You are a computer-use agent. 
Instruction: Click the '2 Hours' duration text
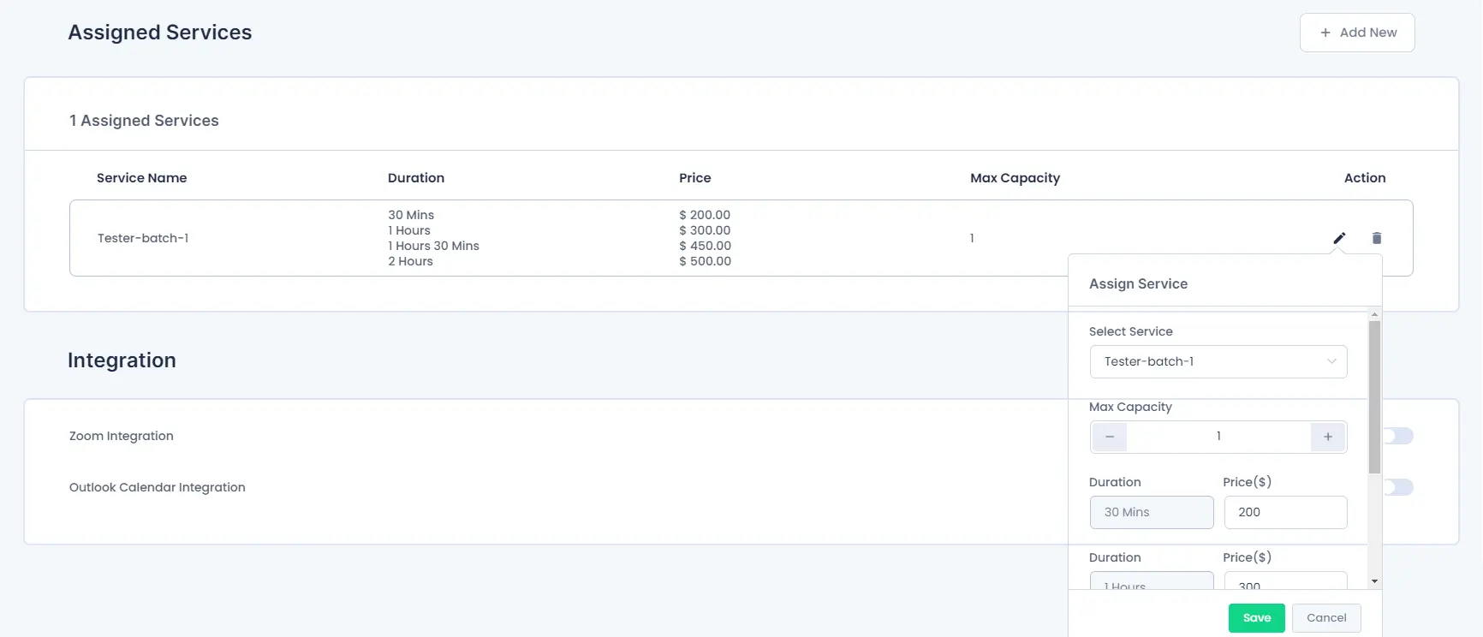pyautogui.click(x=410, y=261)
